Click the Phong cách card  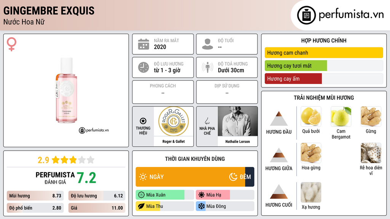tap(163, 92)
